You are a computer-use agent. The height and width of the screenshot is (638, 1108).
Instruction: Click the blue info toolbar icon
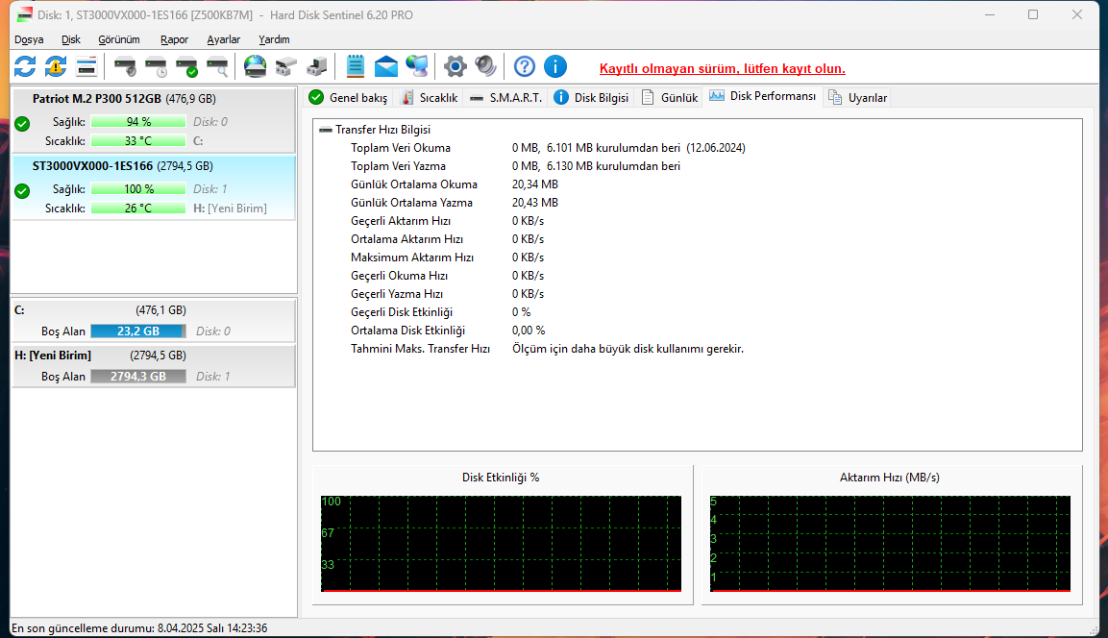[x=555, y=67]
